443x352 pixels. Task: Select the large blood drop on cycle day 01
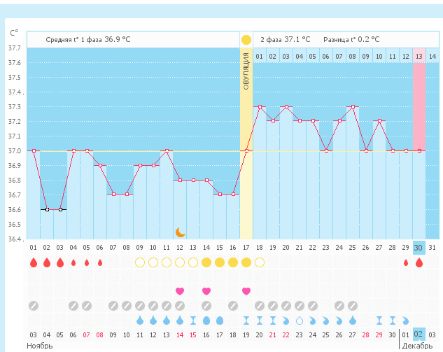coord(33,262)
